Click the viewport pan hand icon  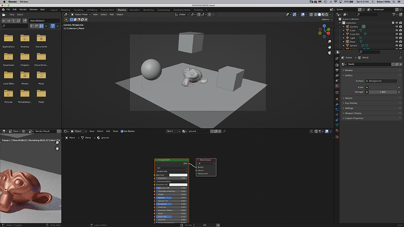329,47
